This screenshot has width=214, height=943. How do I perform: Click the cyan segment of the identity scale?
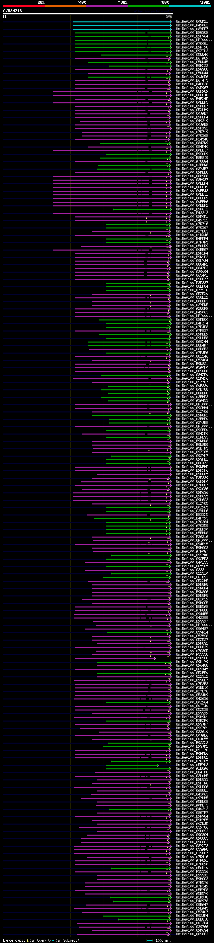point(190,6)
